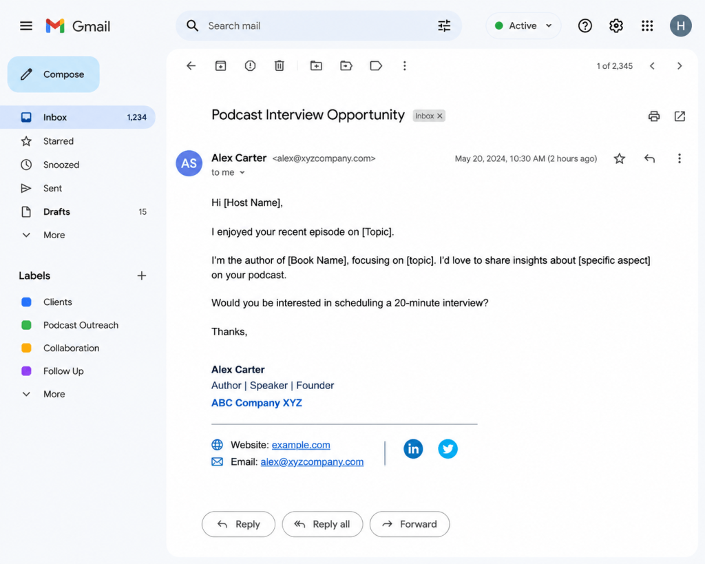Screen dimensions: 705x564
Task: Click the green Podcast Outreach swatch
Action: pos(27,325)
